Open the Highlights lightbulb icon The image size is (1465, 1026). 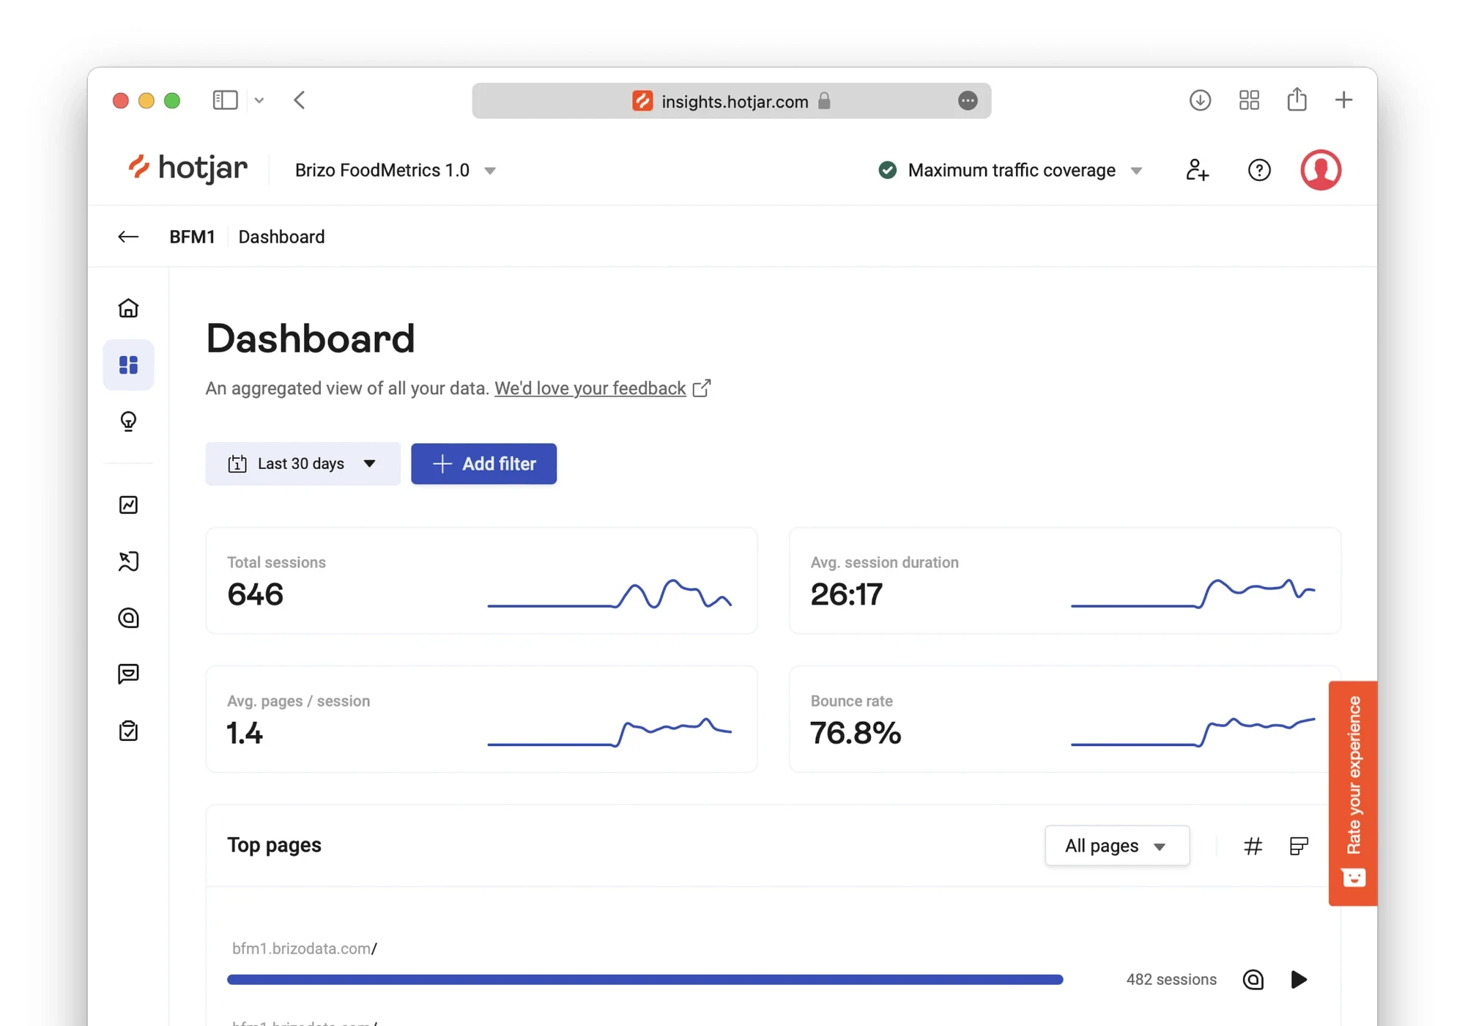(x=128, y=421)
